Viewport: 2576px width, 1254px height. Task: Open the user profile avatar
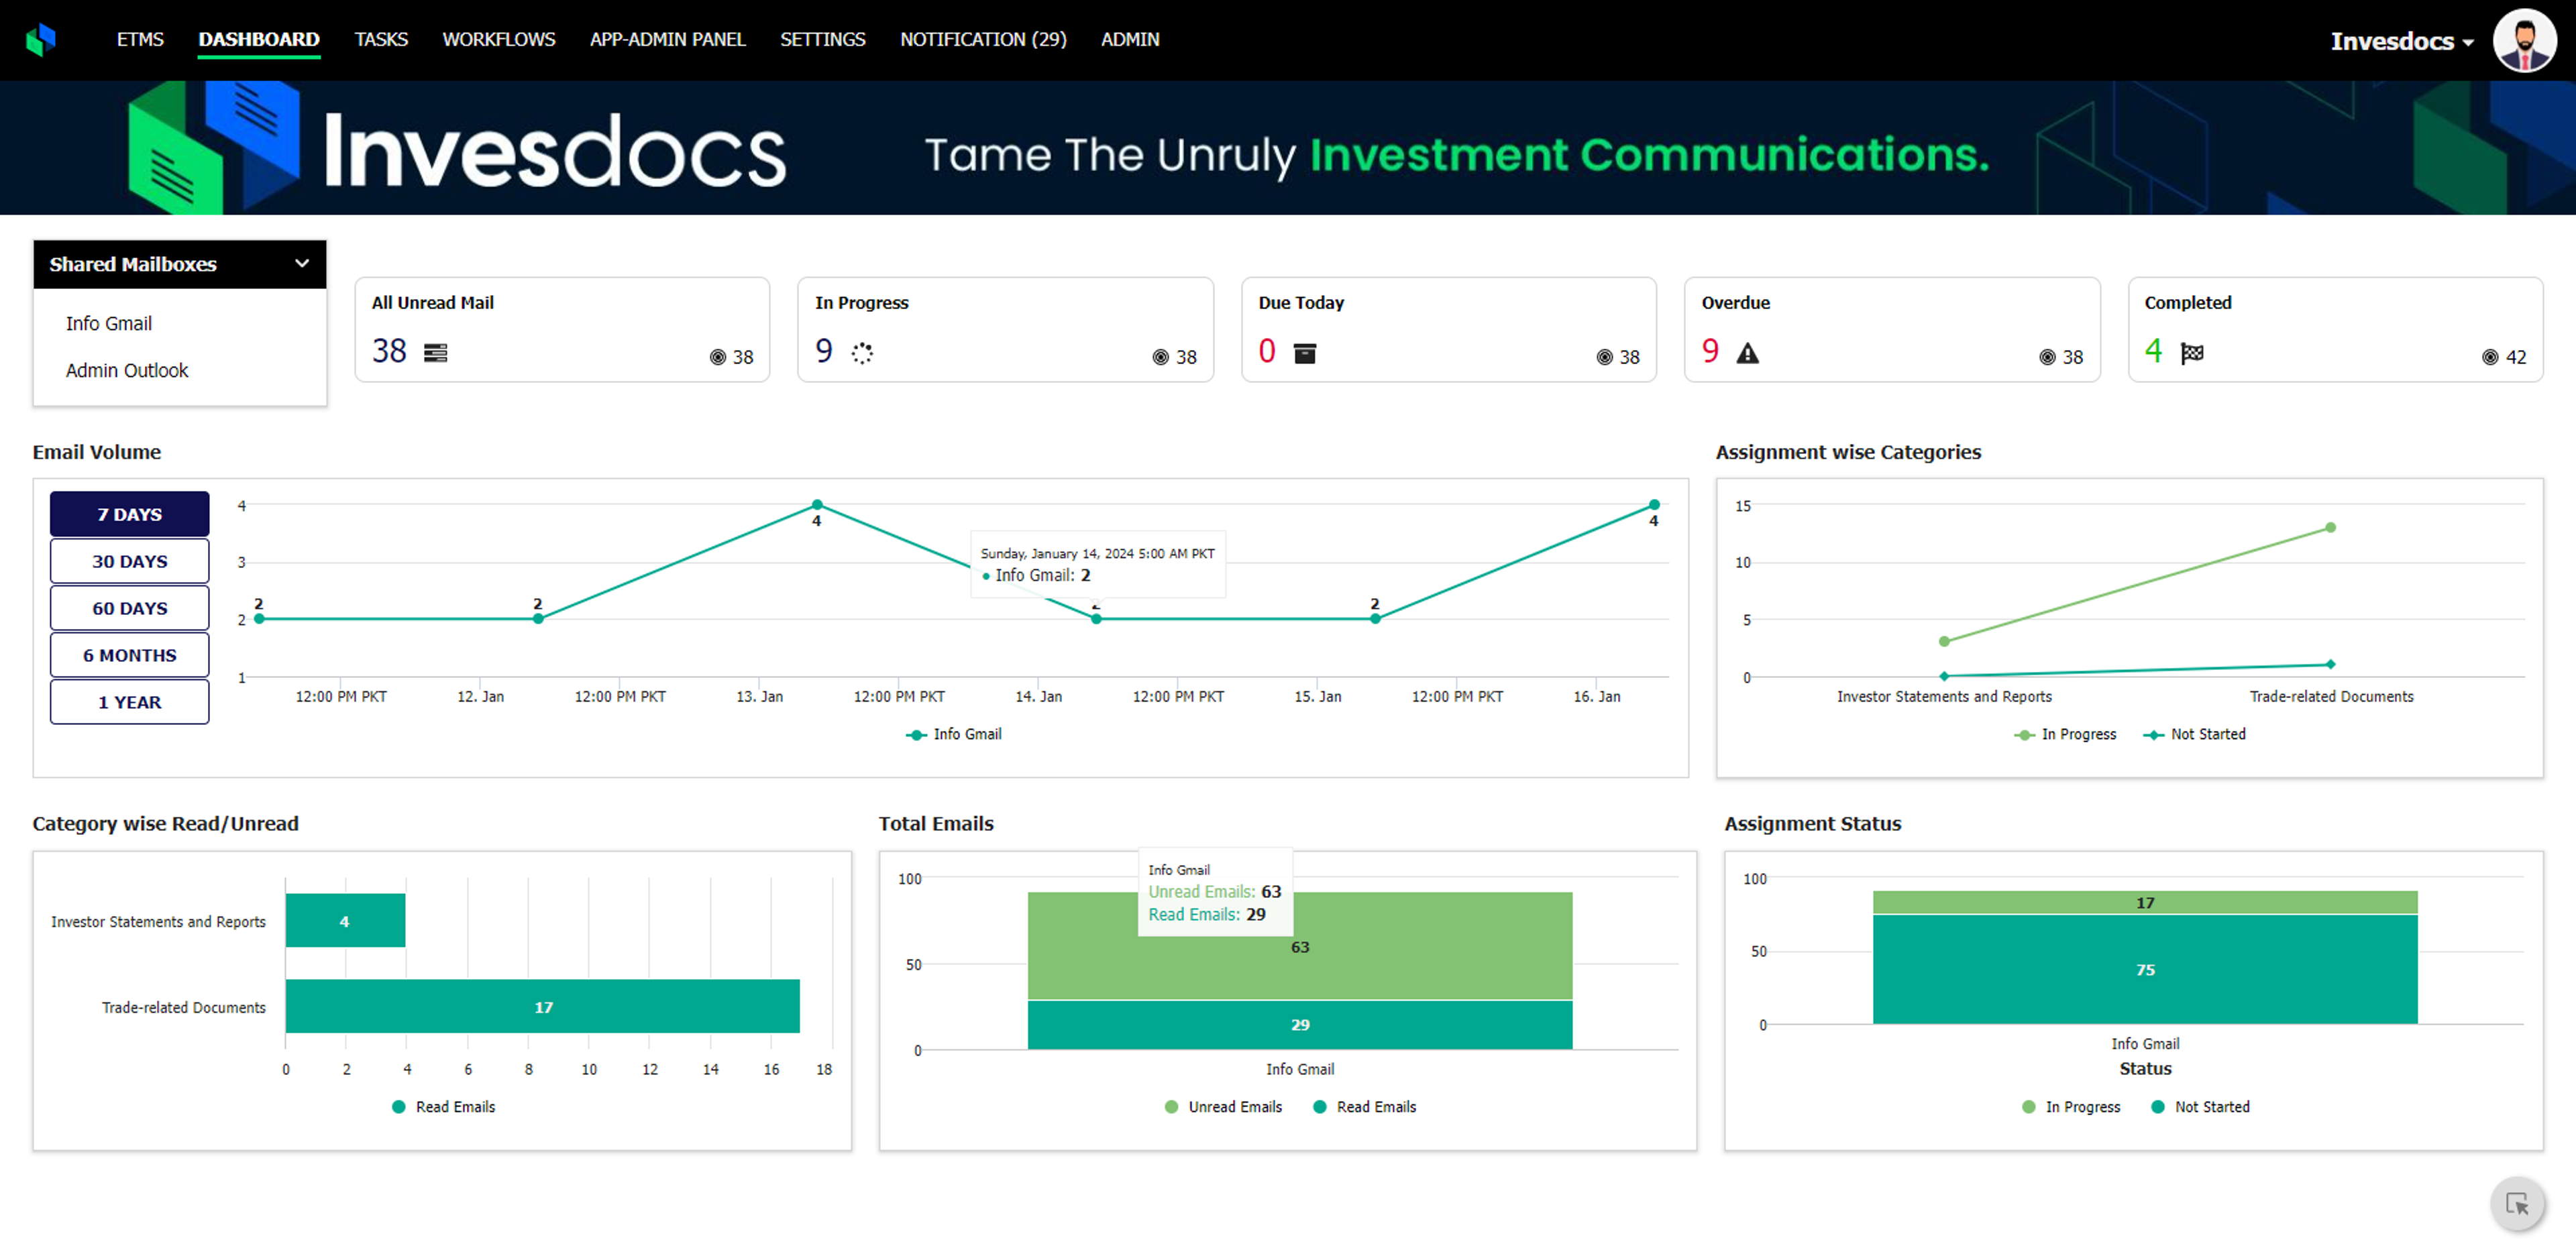(x=2523, y=41)
